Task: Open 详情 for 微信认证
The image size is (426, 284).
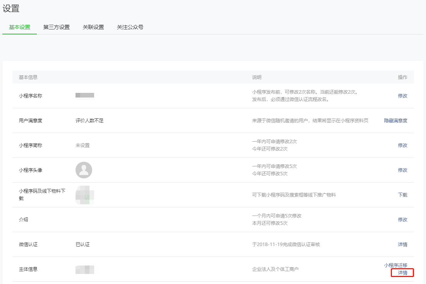Action: [x=402, y=244]
